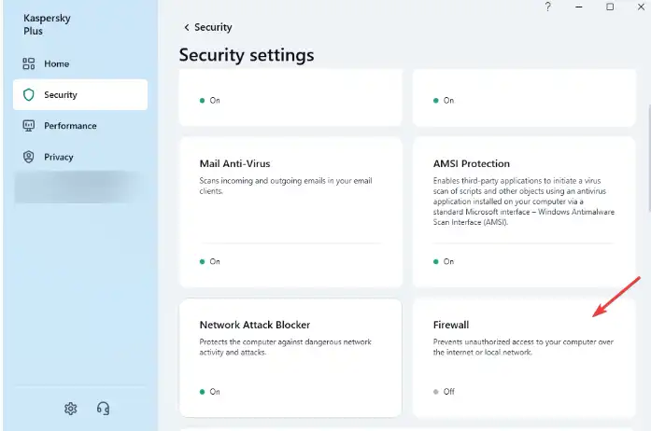This screenshot has width=651, height=431.
Task: Minimize the Kaspersky window
Action: [579, 7]
